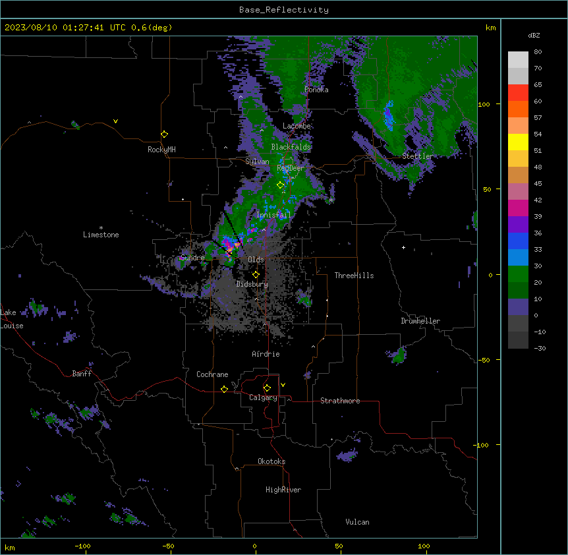
Task: Click the yellow diamond marker between Olds and Didsbury
Action: pos(256,275)
